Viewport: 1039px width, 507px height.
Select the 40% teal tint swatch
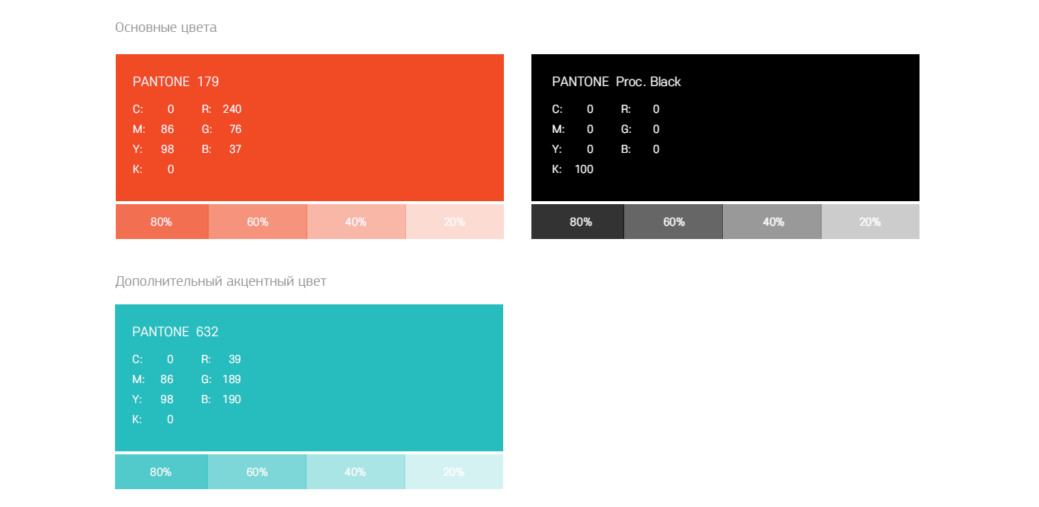pyautogui.click(x=355, y=472)
